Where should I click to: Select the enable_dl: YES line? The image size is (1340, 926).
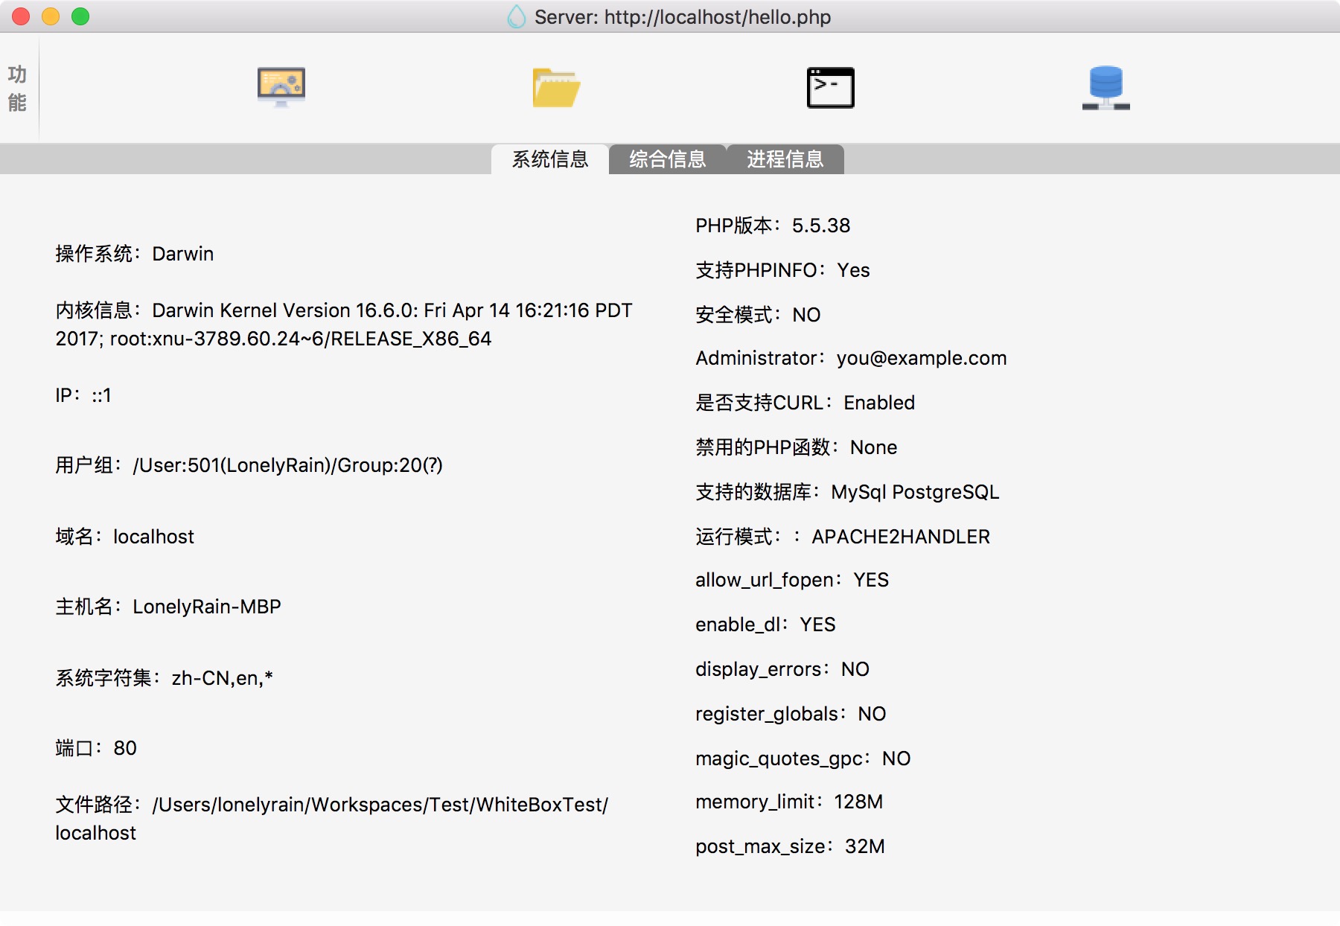tap(765, 625)
